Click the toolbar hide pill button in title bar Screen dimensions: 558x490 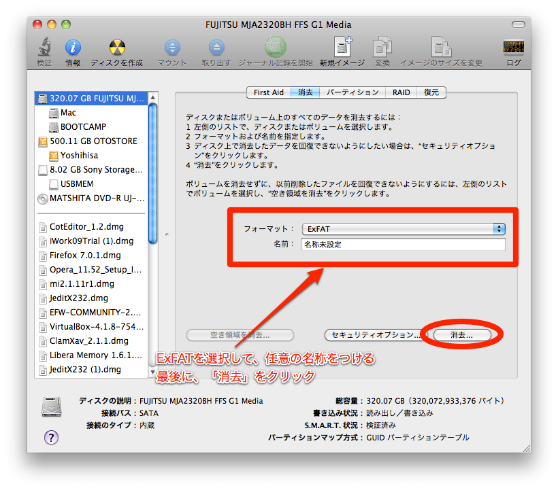[x=518, y=24]
